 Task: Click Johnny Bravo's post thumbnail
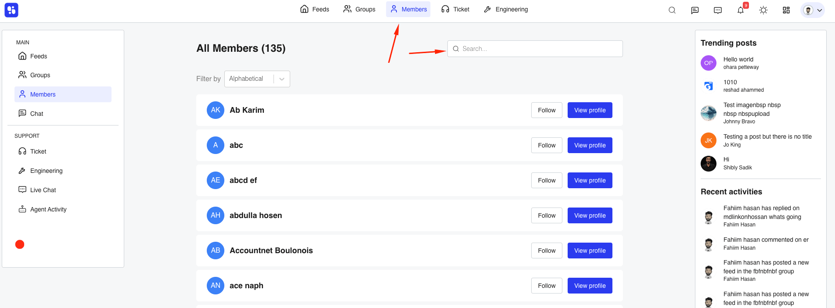coord(709,113)
